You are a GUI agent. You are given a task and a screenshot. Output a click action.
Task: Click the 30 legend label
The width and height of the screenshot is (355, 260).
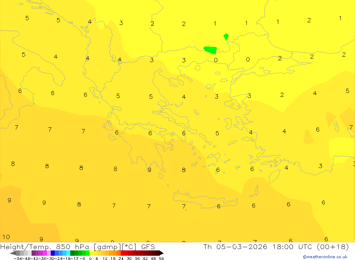click(129, 259)
